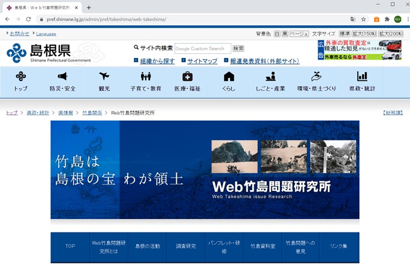Open the 県政・統計 bar chart category
The width and height of the screenshot is (410, 267).
(362, 77)
